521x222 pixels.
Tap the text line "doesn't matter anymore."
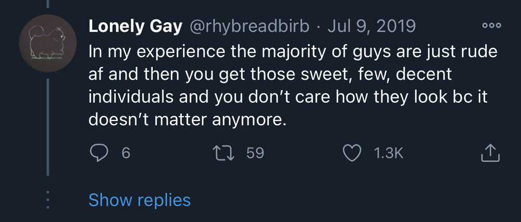187,120
